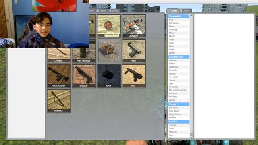The image size is (258, 145).
Task: Select the Muscle tool
Action: pyautogui.click(x=179, y=36)
